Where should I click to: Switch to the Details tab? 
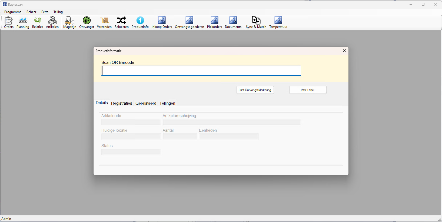102,103
